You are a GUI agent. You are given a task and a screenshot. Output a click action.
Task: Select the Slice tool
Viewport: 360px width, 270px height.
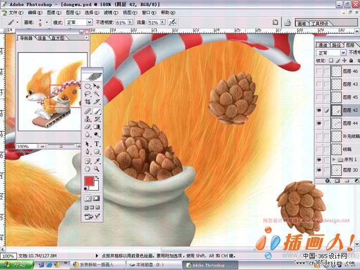pos(97,101)
